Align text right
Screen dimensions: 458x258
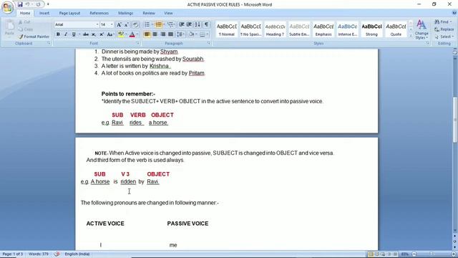162,34
